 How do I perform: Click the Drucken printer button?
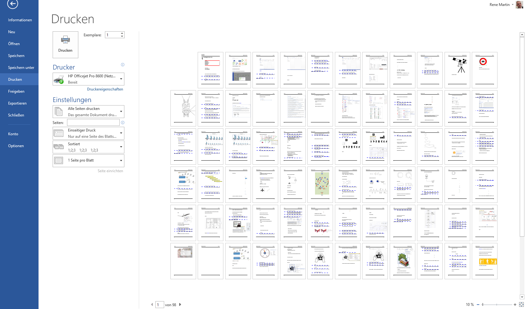coord(65,44)
